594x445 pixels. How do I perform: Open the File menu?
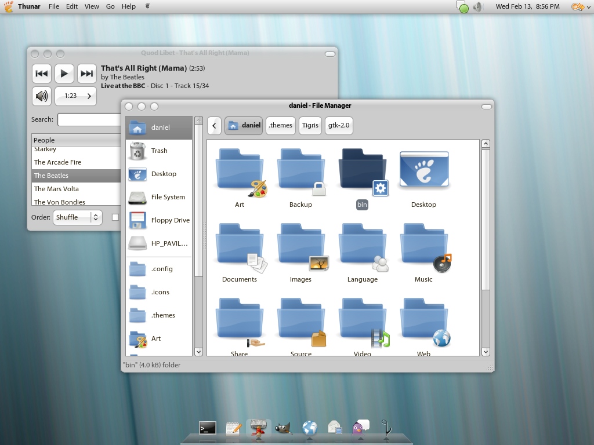tap(54, 6)
